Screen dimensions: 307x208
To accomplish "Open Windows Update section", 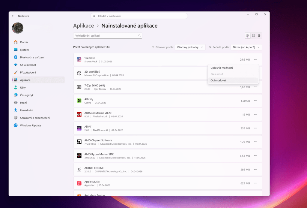I will coord(38,125).
